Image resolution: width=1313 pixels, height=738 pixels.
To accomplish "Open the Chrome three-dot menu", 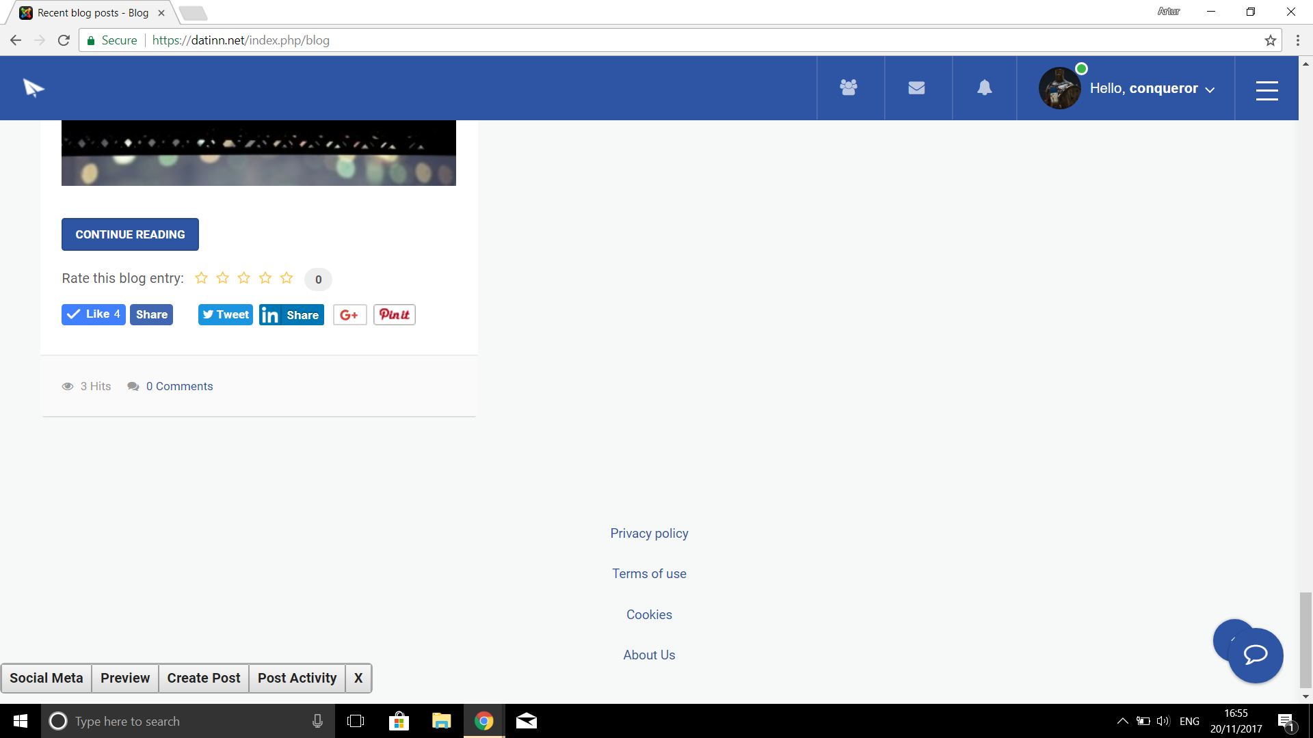I will (x=1298, y=40).
